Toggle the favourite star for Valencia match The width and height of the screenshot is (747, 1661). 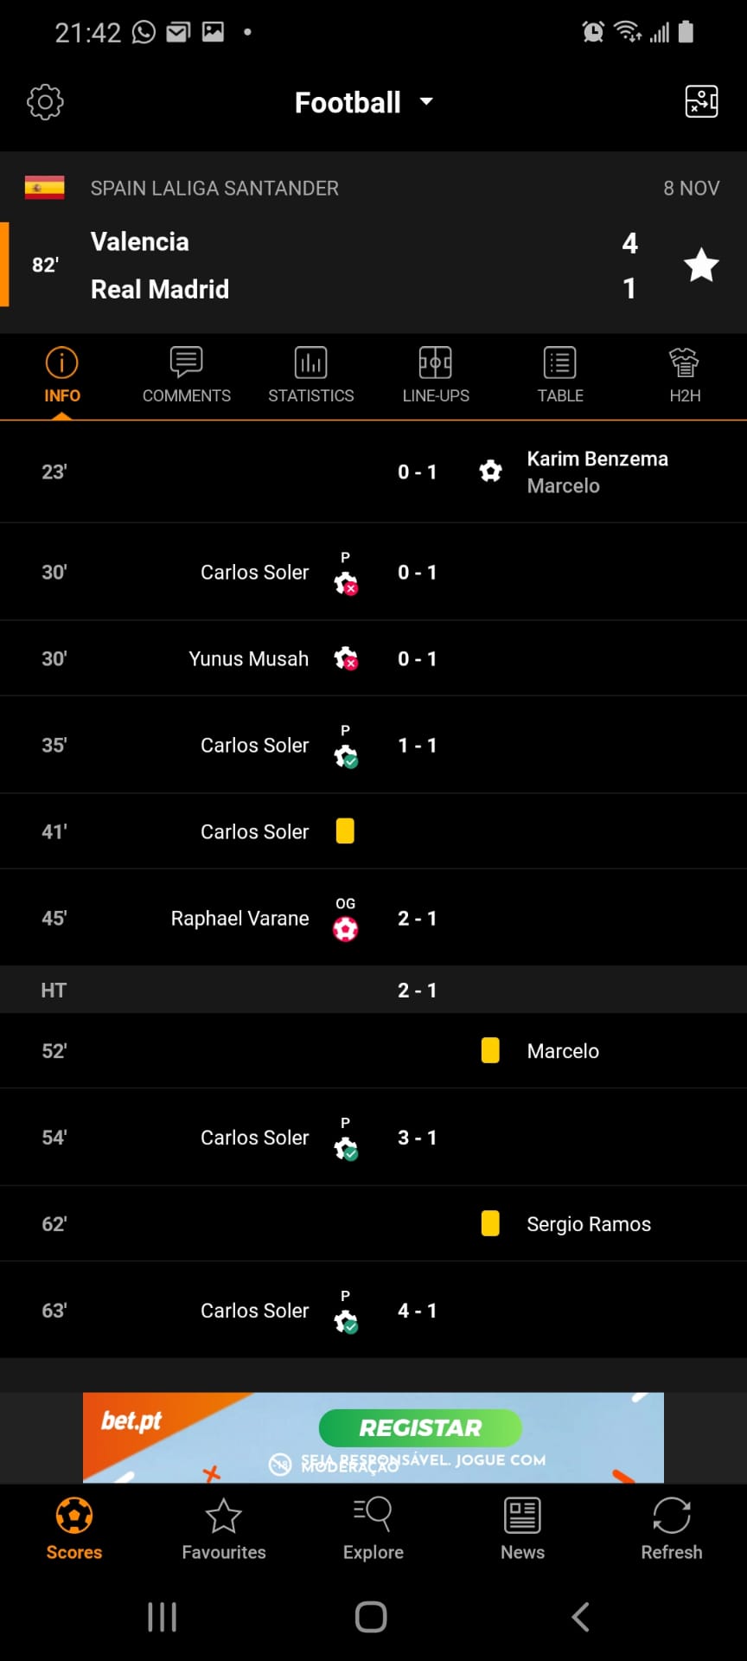(701, 265)
